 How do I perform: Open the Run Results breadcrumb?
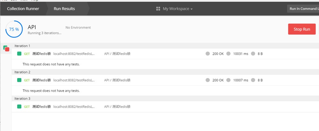(64, 9)
